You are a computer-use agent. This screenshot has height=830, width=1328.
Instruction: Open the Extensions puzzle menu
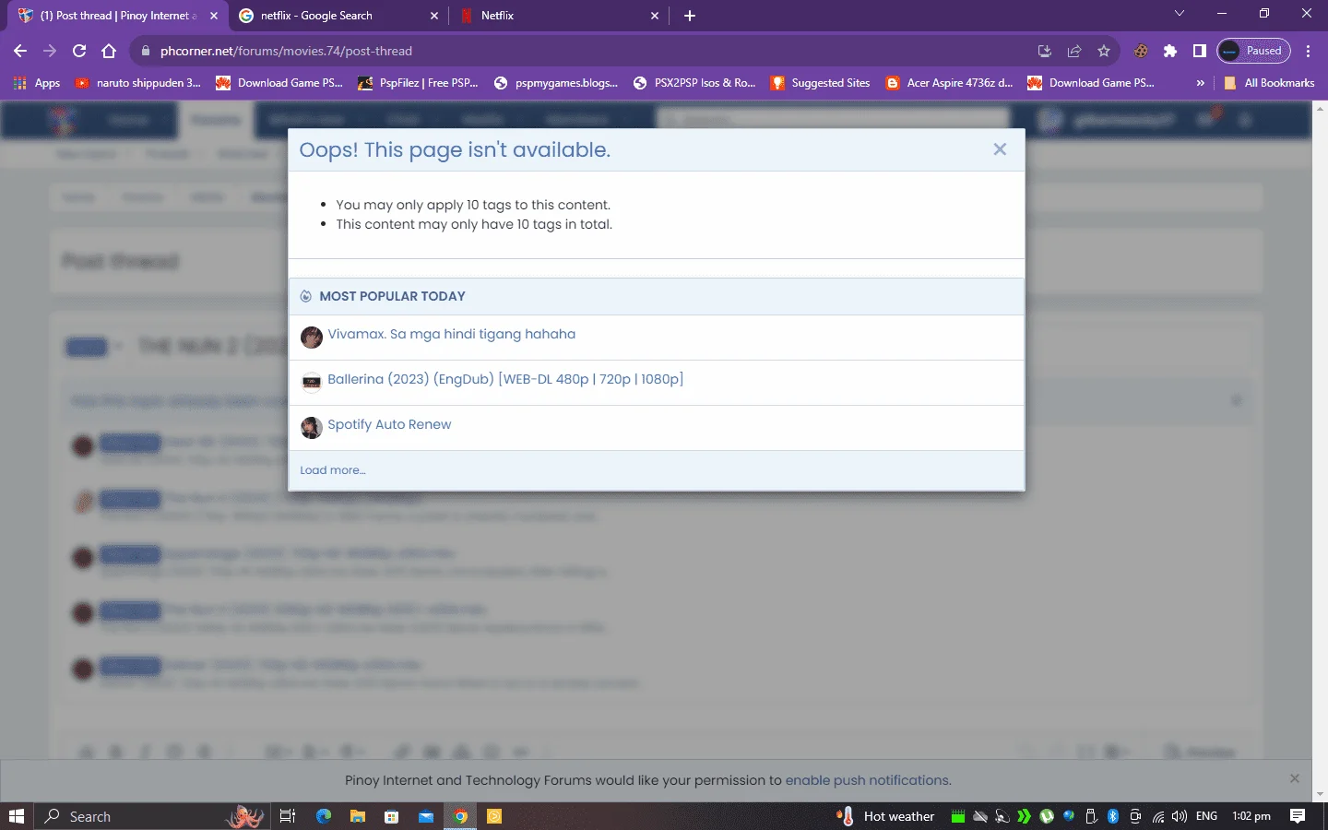1170,51
